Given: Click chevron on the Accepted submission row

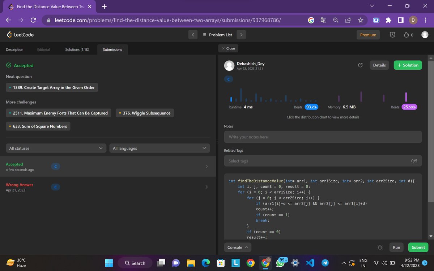Looking at the screenshot, I should [207, 167].
